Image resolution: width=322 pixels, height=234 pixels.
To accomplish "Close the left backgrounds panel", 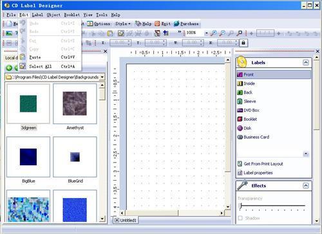I will 105,51.
